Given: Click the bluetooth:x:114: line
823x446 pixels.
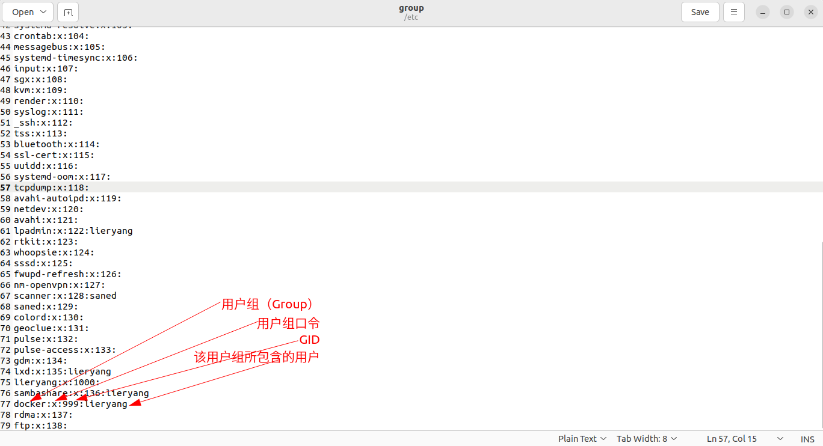Looking at the screenshot, I should point(57,144).
